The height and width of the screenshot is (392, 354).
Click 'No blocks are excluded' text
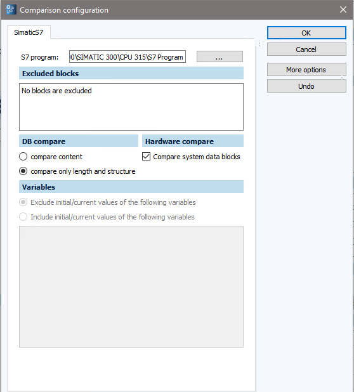56,91
